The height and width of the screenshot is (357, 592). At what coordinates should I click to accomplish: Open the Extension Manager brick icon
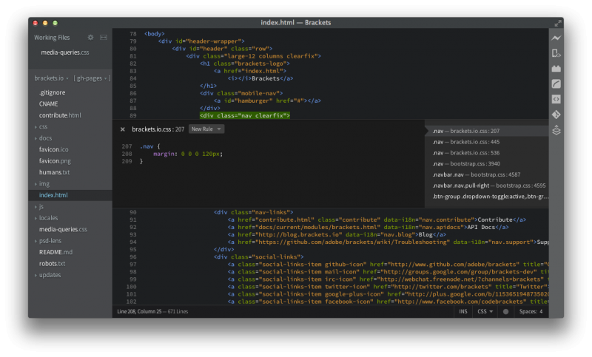click(556, 69)
